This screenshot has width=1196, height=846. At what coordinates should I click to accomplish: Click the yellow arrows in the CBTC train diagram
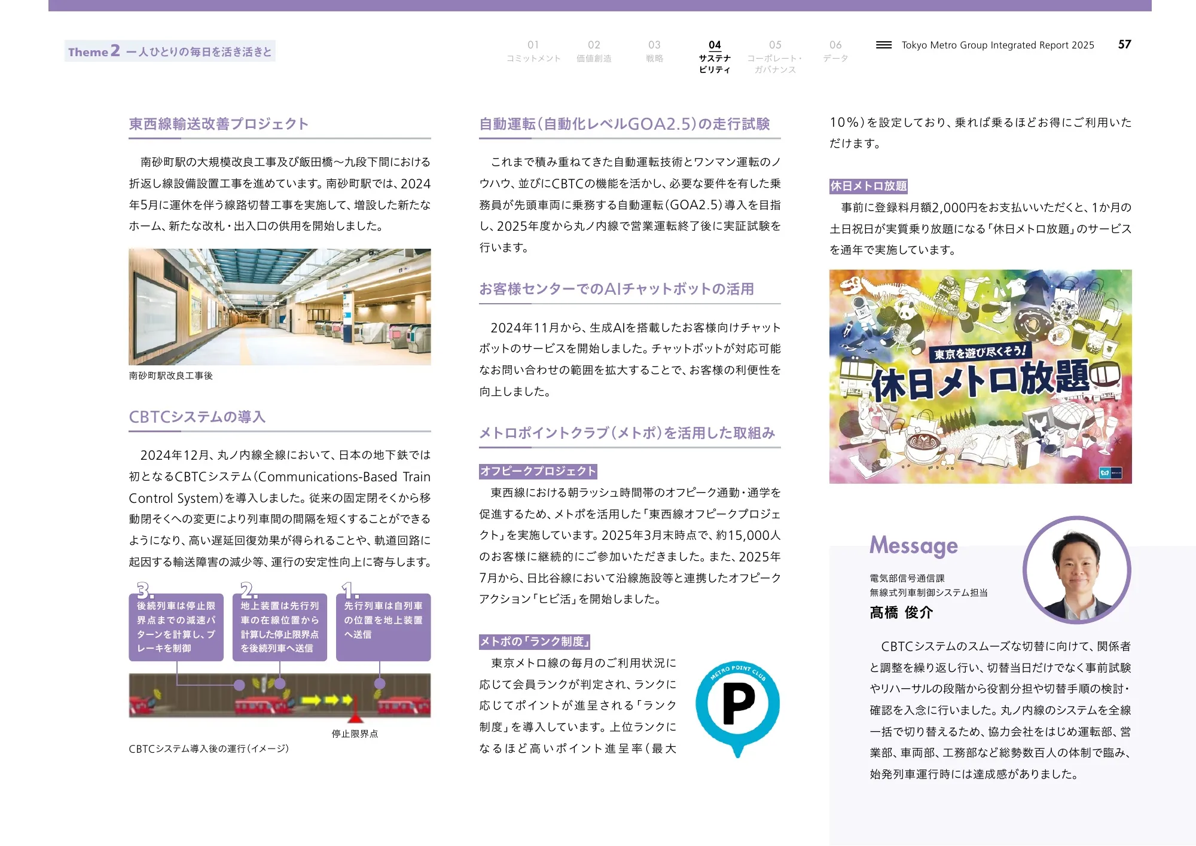tap(326, 700)
